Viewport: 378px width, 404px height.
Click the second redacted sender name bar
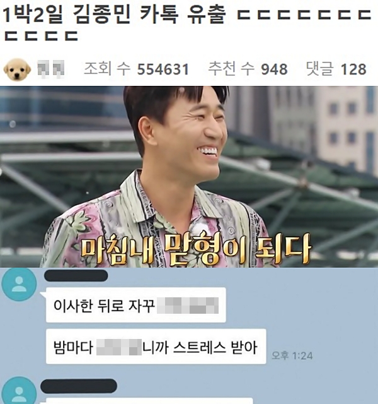[79, 386]
